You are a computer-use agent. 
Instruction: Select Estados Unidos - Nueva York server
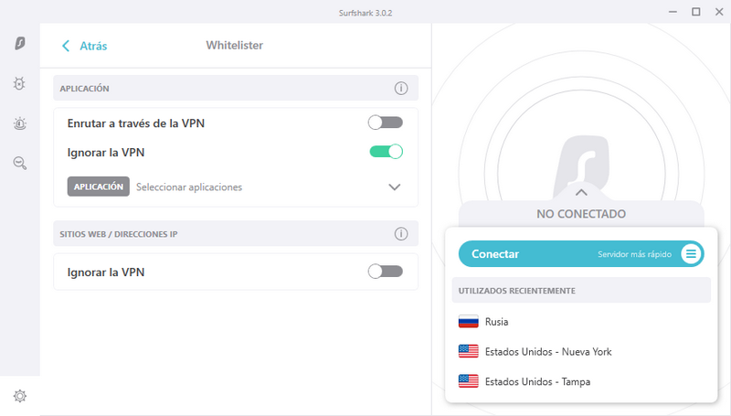pos(581,351)
